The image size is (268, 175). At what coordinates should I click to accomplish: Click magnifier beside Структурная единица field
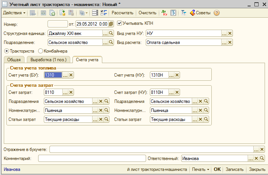pyautogui.click(x=111, y=33)
